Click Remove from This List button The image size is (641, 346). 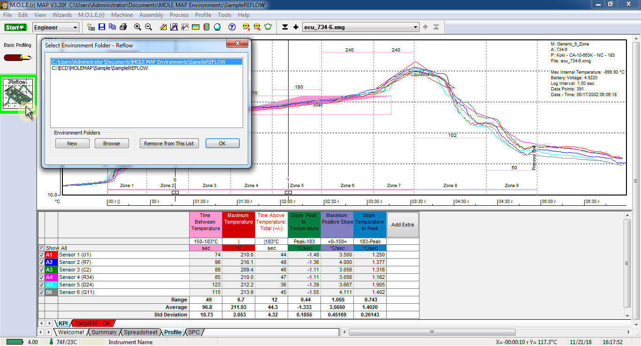169,143
